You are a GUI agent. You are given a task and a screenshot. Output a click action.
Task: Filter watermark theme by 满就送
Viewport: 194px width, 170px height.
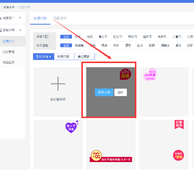coord(165,45)
